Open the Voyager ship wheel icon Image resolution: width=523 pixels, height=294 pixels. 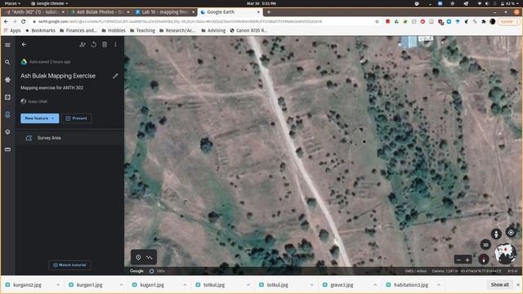7,80
